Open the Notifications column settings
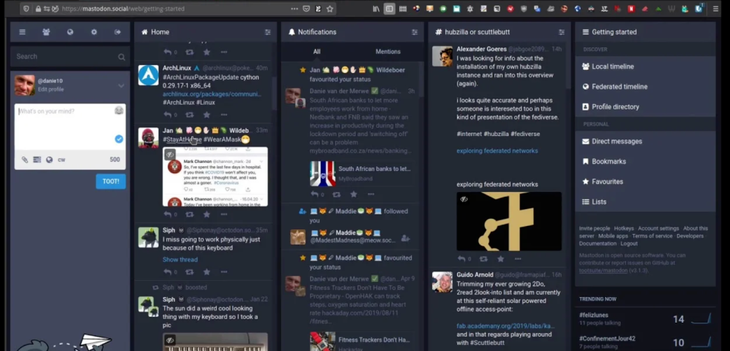The width and height of the screenshot is (730, 351). click(x=414, y=32)
